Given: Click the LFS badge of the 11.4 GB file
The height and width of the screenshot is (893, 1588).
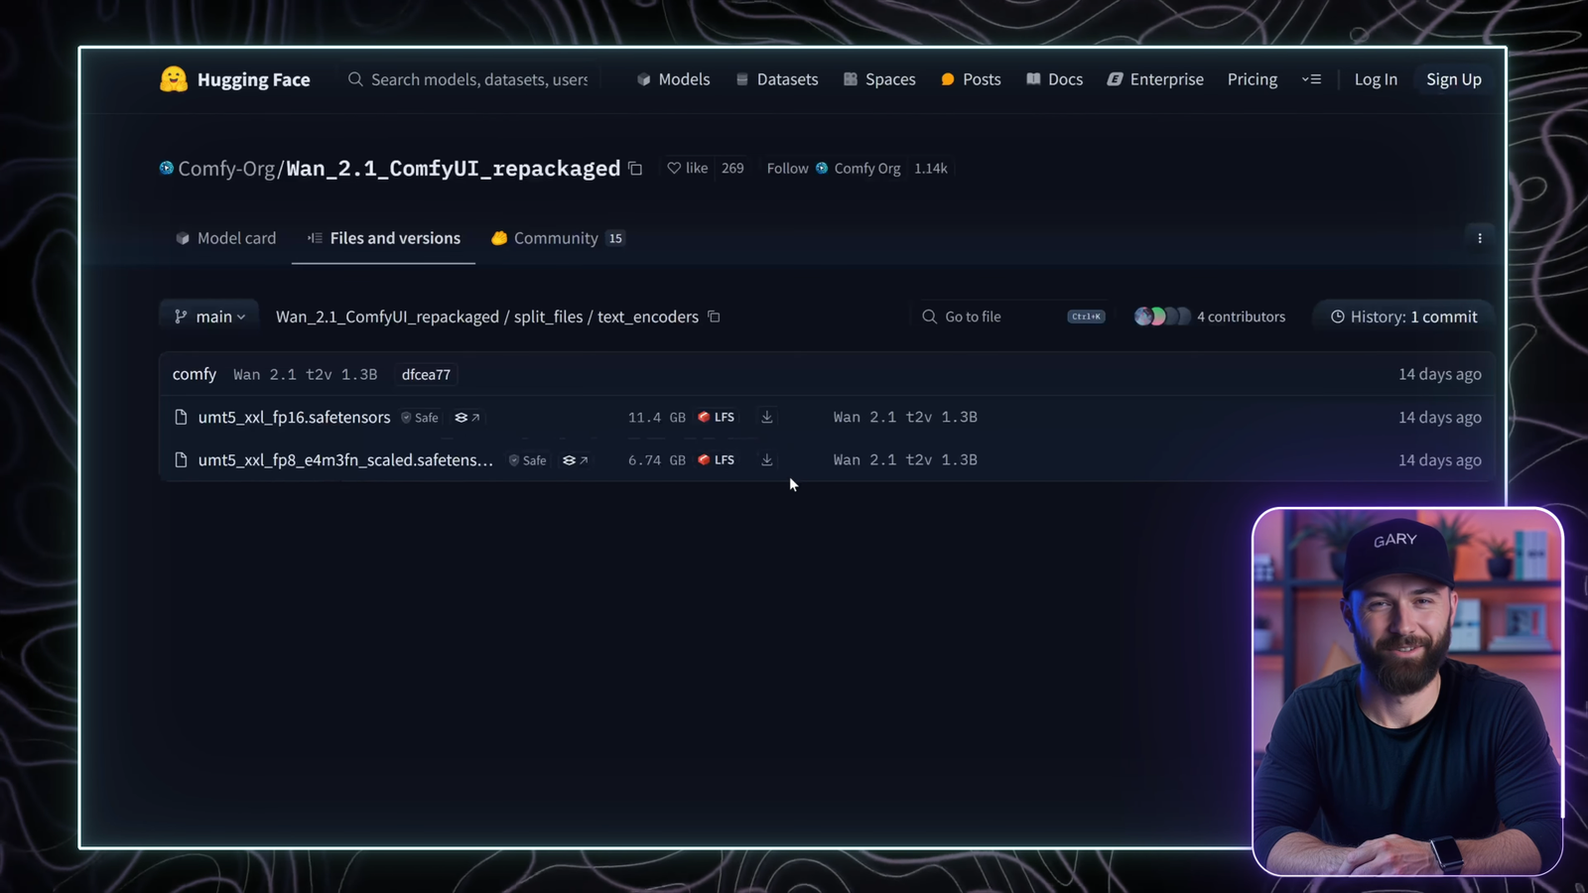Looking at the screenshot, I should tap(717, 417).
